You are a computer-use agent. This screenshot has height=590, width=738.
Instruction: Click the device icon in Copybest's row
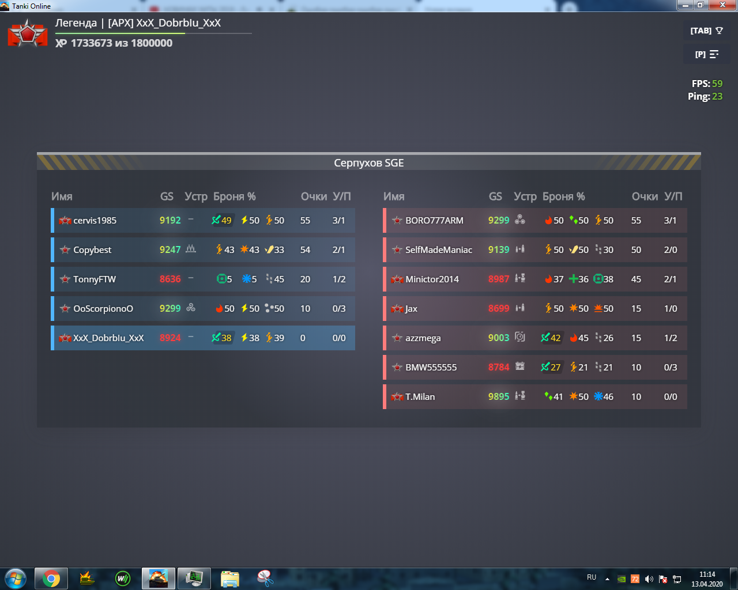click(191, 249)
